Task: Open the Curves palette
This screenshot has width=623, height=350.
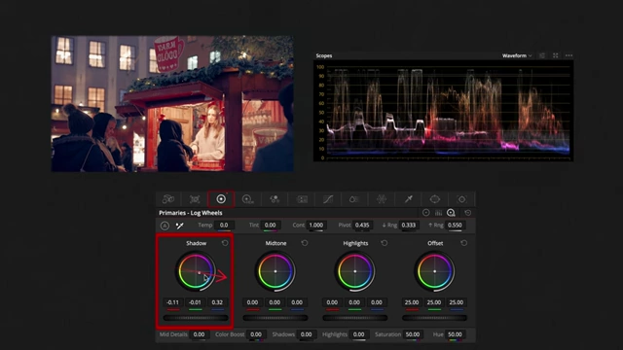Action: point(328,198)
